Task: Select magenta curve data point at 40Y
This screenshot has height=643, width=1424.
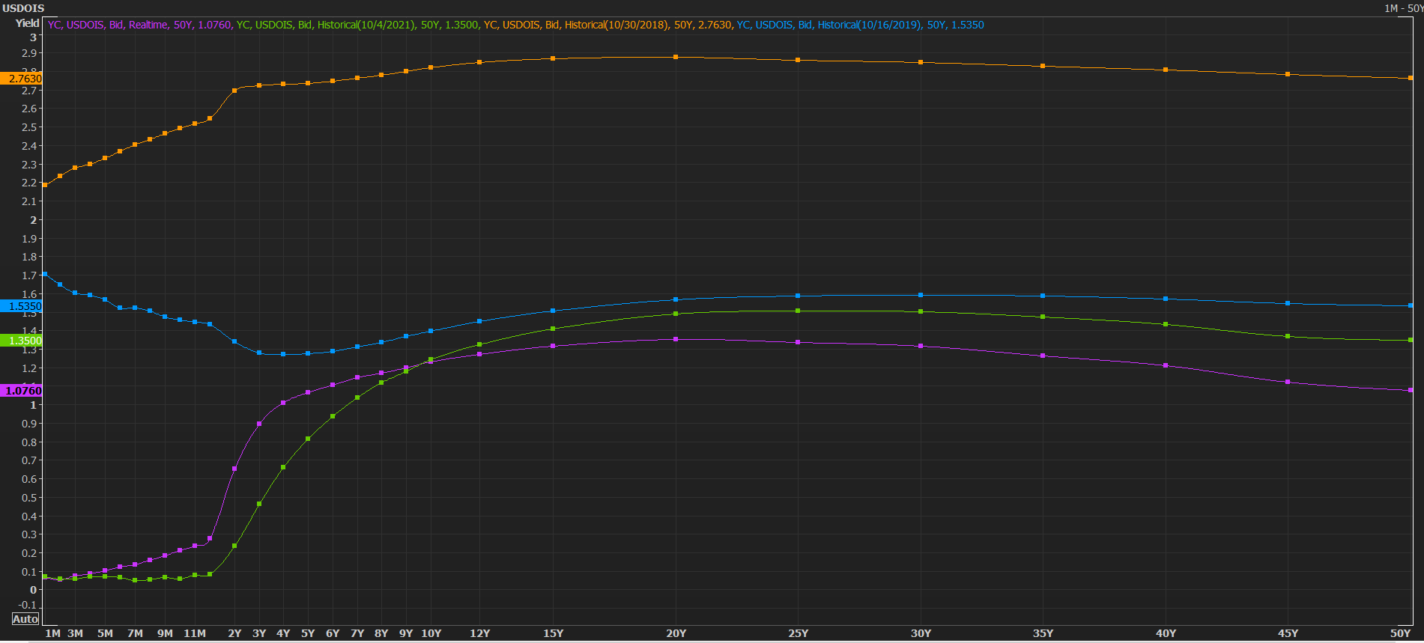Action: pos(1166,365)
